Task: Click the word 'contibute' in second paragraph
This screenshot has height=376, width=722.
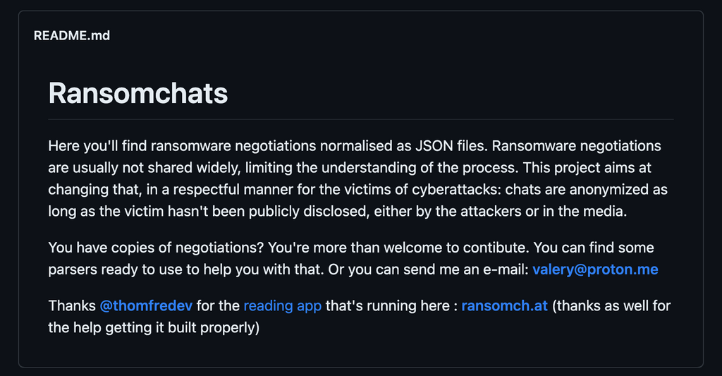Action: [x=496, y=248]
